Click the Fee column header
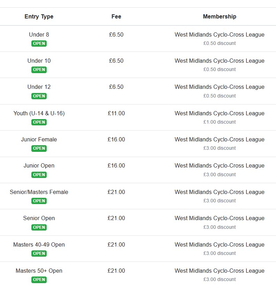The width and height of the screenshot is (276, 288). pos(116,16)
